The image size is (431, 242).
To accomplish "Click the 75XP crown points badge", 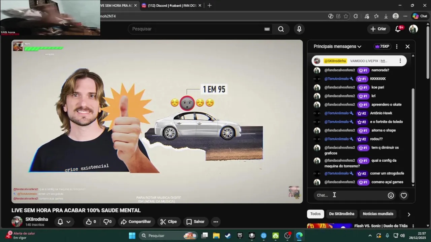I will (x=382, y=46).
